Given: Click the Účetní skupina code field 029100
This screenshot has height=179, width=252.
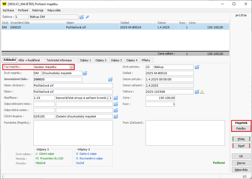Looking at the screenshot, I should tap(44, 116).
